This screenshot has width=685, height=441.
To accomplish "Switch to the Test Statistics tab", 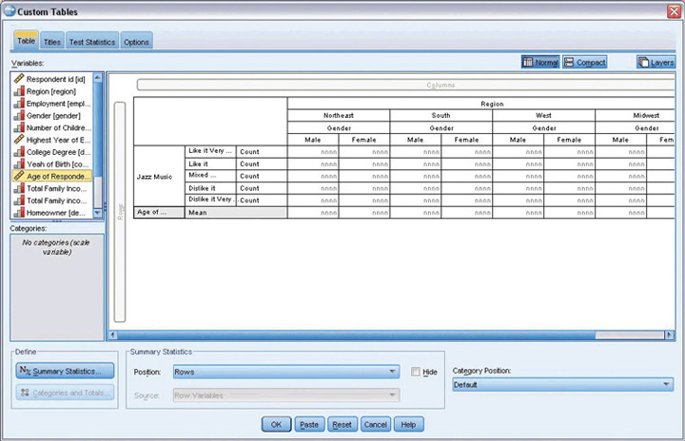I will point(92,42).
